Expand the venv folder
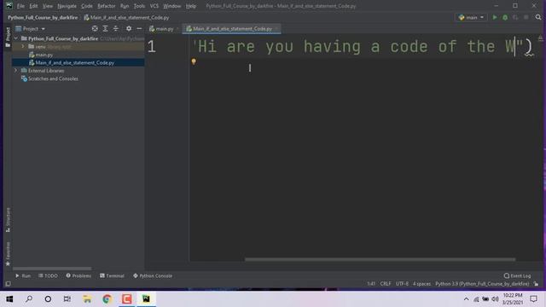This screenshot has width=546, height=307. click(x=23, y=47)
